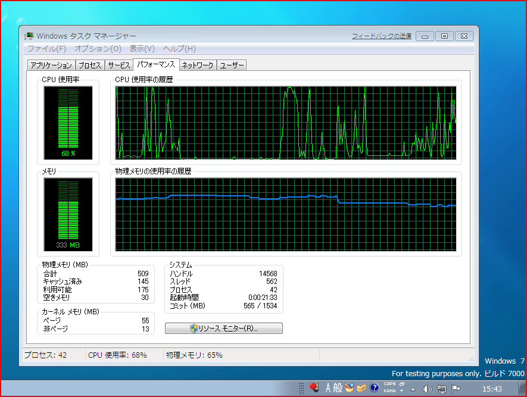Click the kernel ページ value 55

145,321
